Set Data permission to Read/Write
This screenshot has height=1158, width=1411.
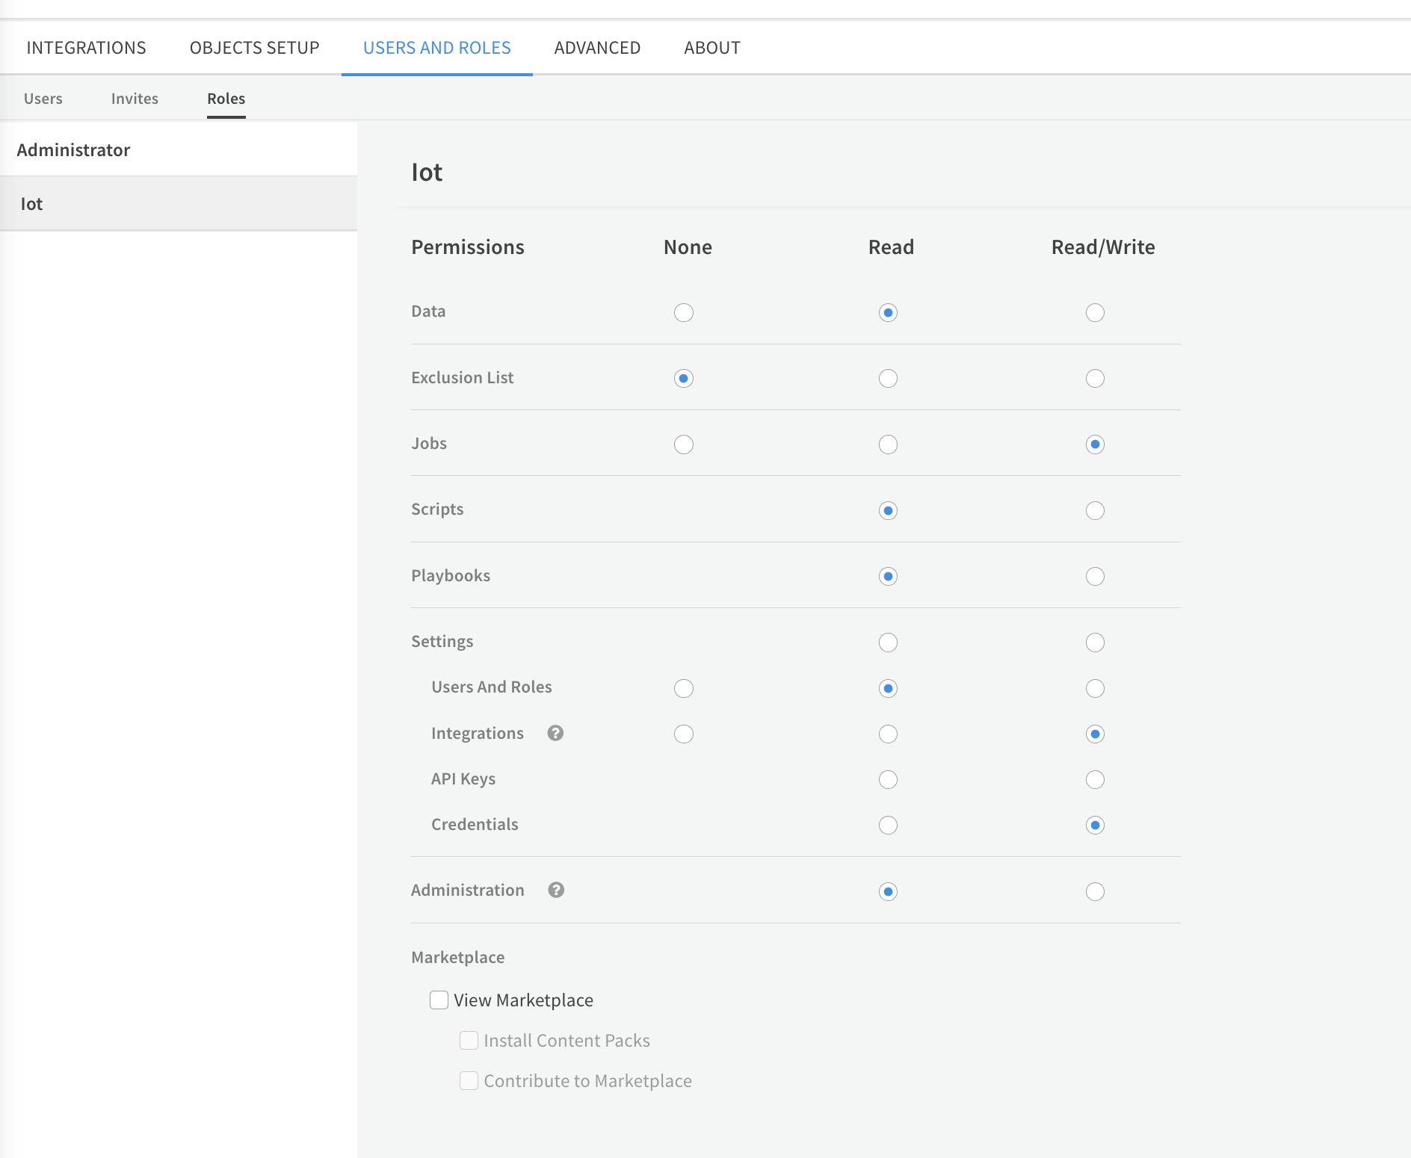coord(1095,312)
